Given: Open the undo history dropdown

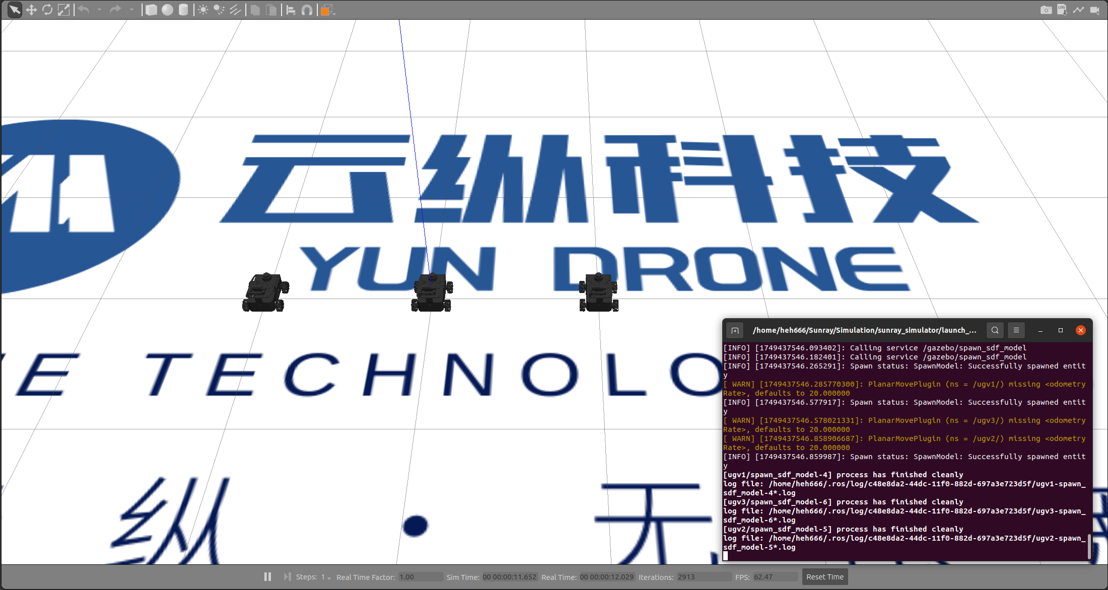Looking at the screenshot, I should [99, 10].
